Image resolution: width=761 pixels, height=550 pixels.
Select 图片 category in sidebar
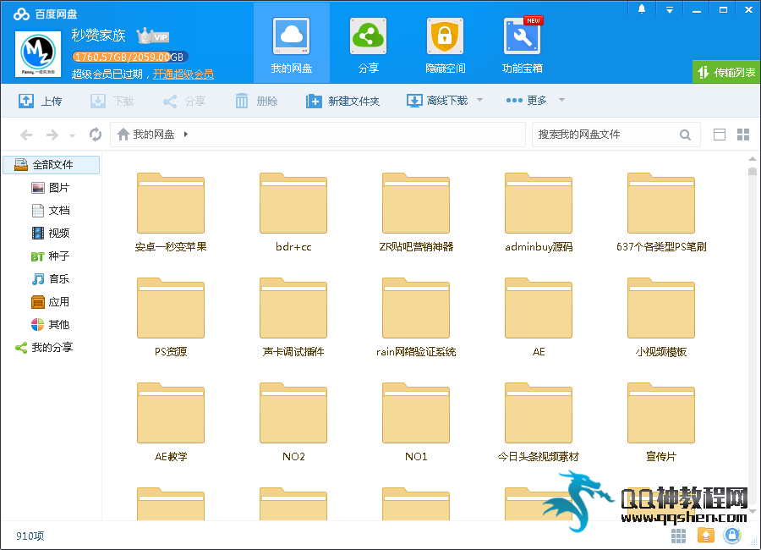coord(51,188)
